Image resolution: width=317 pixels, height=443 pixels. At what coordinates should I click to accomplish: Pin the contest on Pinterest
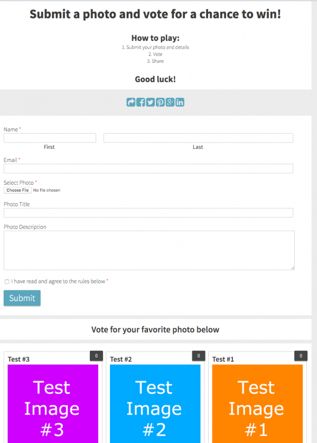coord(160,102)
